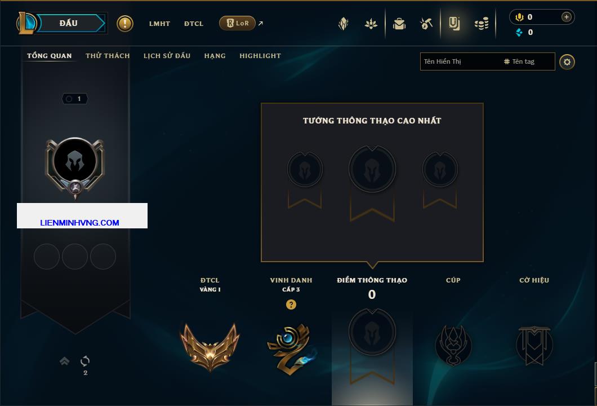Open the hammer crafting icon
597x406 pixels.
point(426,24)
